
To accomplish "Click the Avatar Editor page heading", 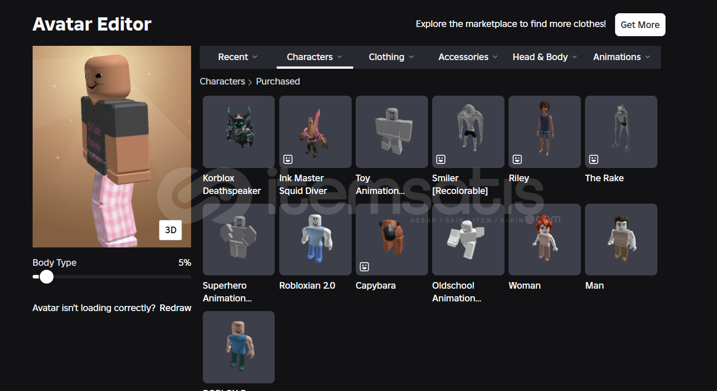I will pyautogui.click(x=92, y=24).
